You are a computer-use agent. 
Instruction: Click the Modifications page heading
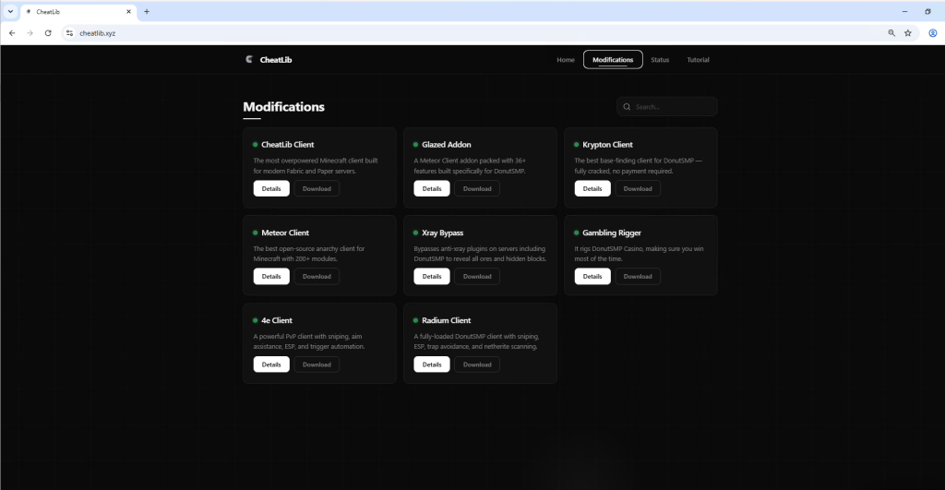(284, 107)
